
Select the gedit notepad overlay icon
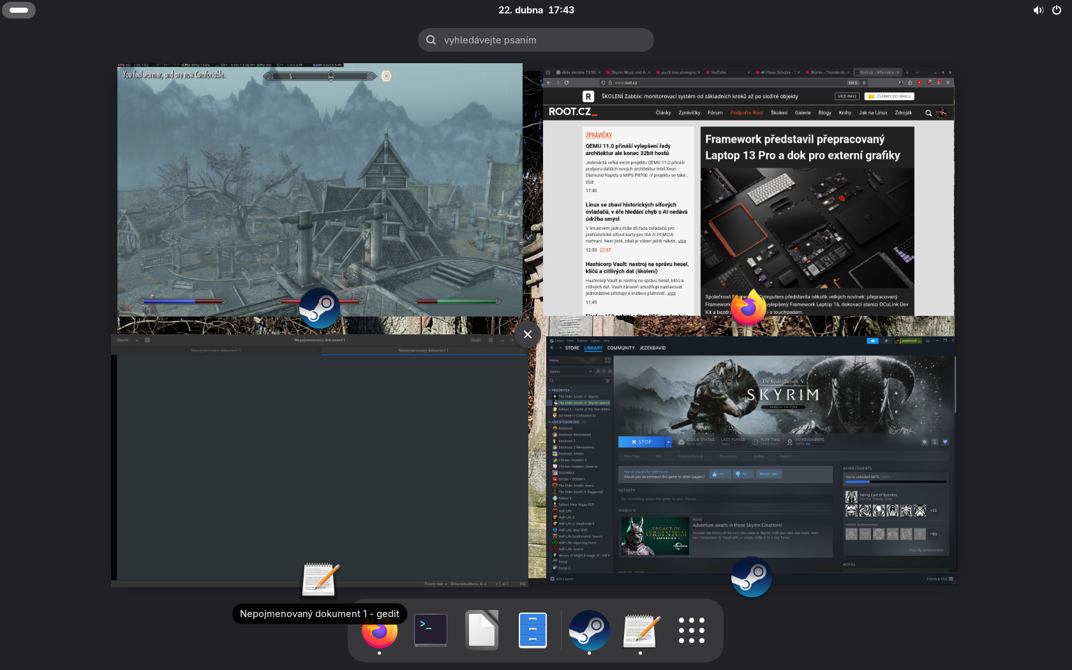pyautogui.click(x=320, y=579)
